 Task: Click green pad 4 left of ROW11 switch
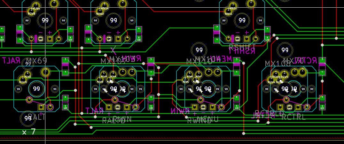tap(217, 40)
